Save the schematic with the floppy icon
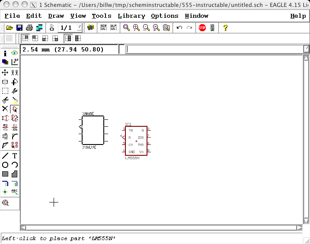The width and height of the screenshot is (310, 244). point(19,28)
